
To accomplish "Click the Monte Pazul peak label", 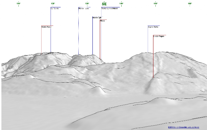I will pyautogui.click(x=46, y=27).
